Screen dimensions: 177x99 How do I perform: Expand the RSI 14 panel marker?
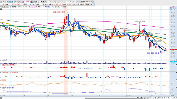(1, 80)
